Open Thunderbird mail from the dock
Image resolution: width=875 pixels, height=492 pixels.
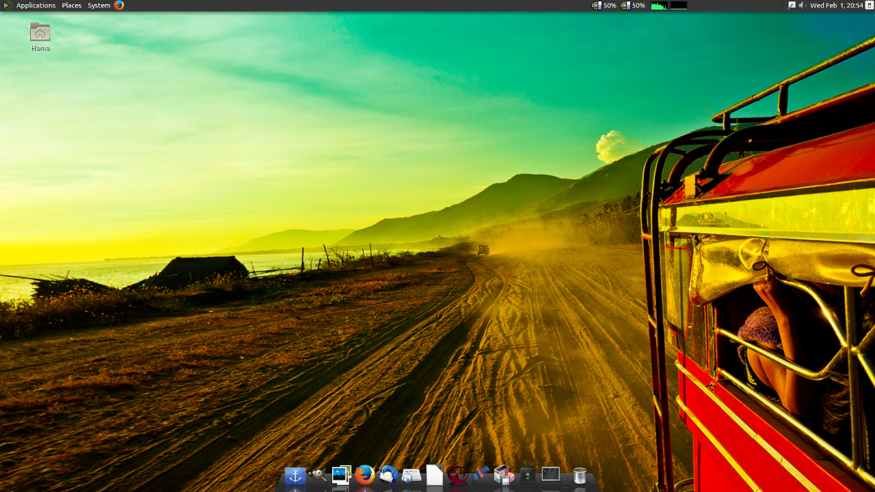tap(388, 475)
